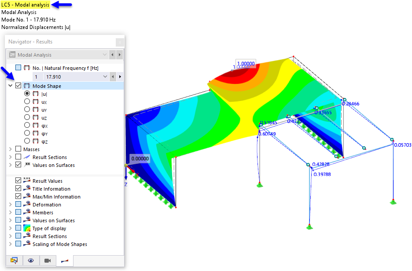Screen dimensions: 412x271
Task: Click the Scaling of Mode Shapes icon
Action: click(27, 243)
